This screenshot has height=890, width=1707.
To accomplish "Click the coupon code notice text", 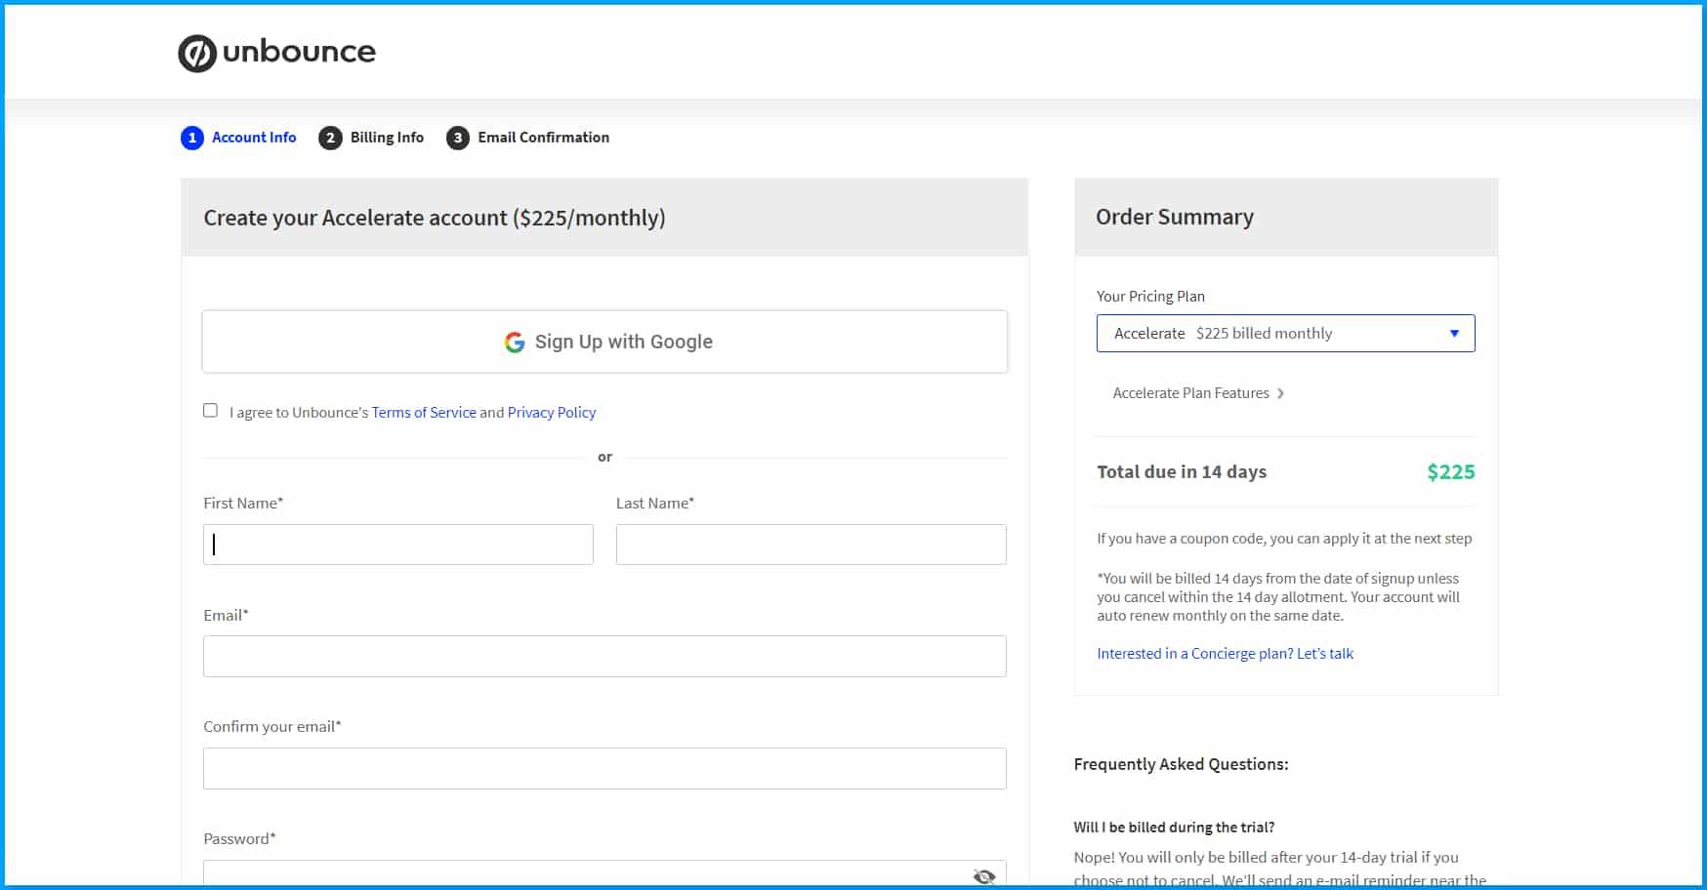I will pyautogui.click(x=1284, y=539).
